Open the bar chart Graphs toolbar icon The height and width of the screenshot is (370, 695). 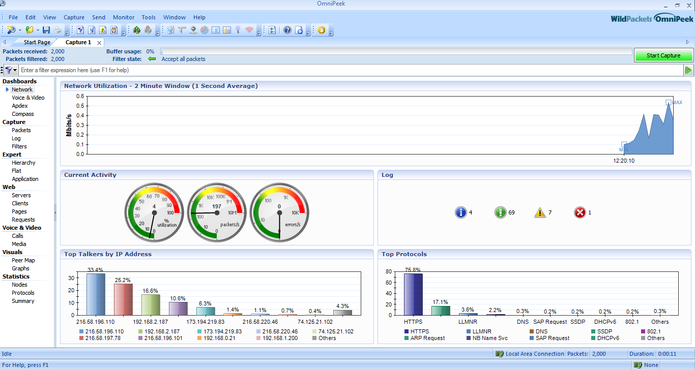pos(227,30)
